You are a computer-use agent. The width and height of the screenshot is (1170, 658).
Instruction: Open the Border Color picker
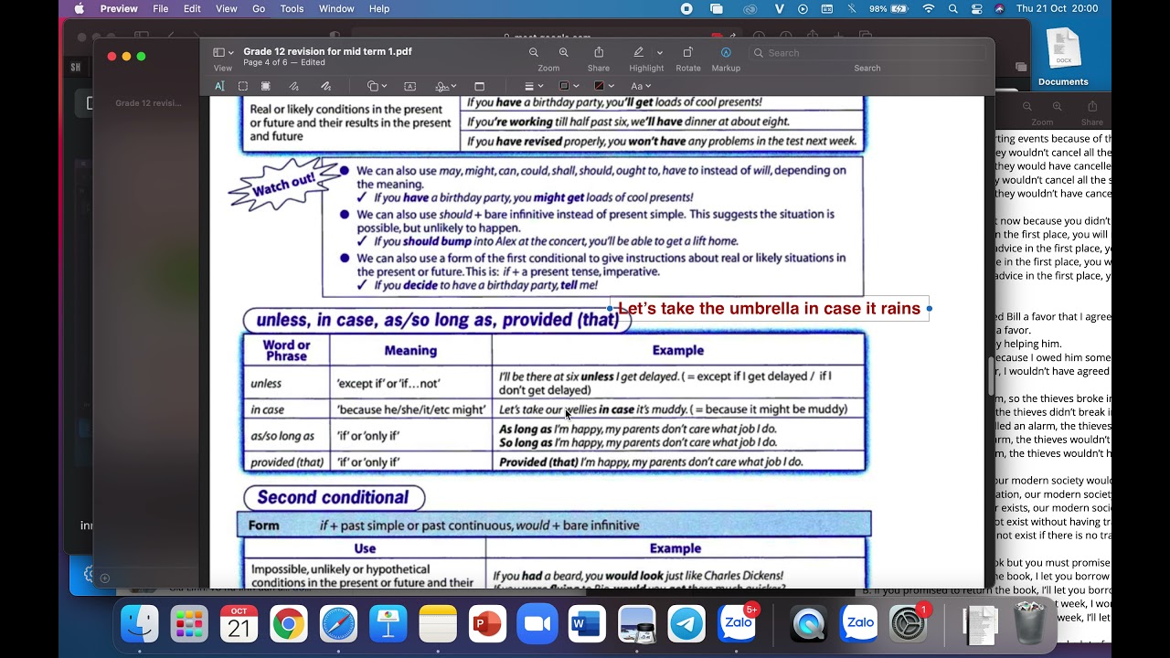[x=568, y=86]
